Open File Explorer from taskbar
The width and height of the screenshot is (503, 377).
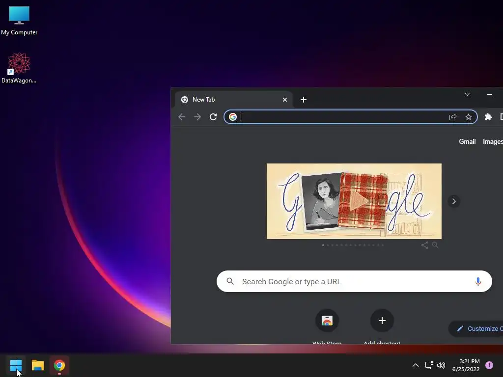[x=37, y=365]
